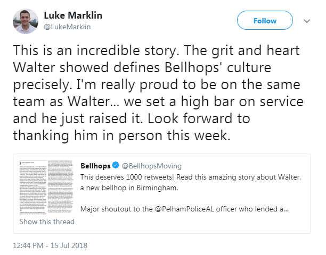Click the @PelhamPoliceAL mention
Screen dimensions: 326x255
pyautogui.click(x=184, y=209)
